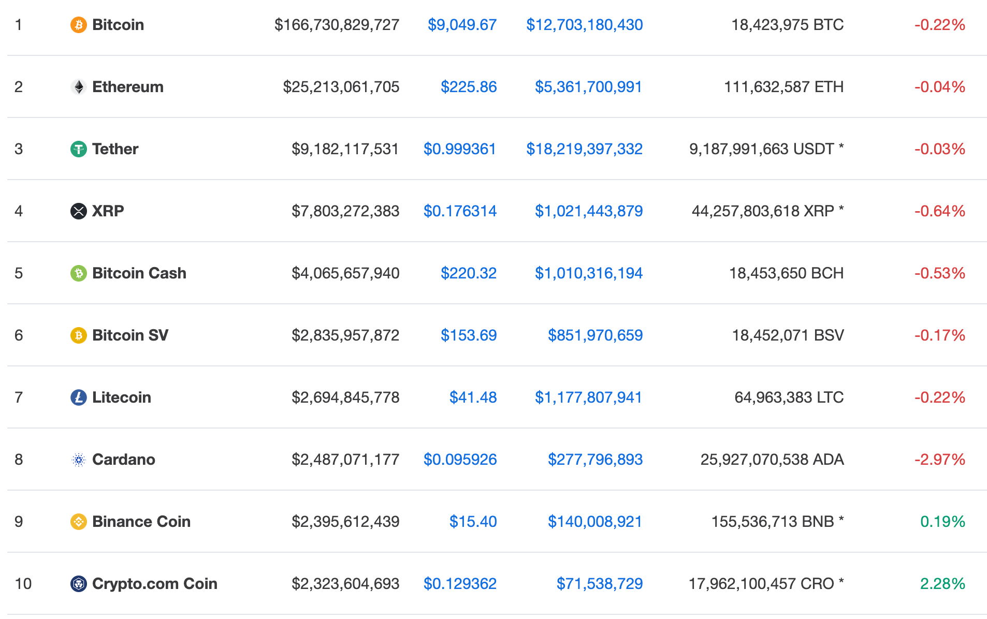
Task: Select market cap $9,182,117,531
Action: tap(345, 149)
